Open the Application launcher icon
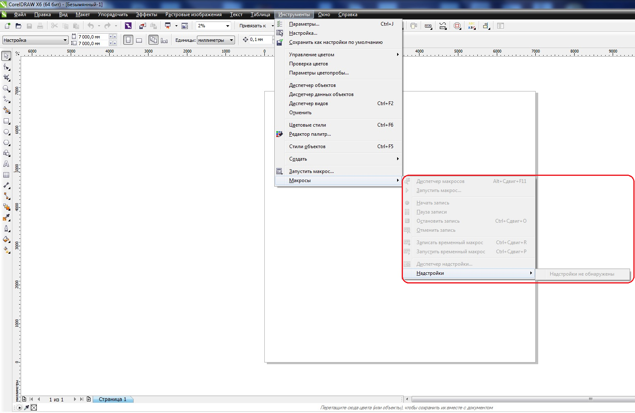Viewport: 635px width, 413px height. [x=168, y=26]
